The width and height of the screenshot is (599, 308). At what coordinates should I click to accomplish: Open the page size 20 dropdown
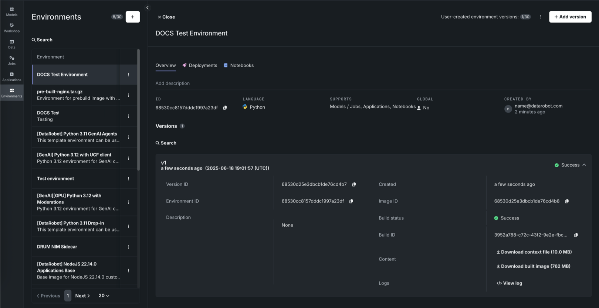click(x=104, y=296)
